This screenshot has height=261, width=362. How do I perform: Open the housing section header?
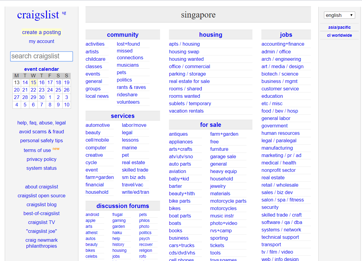pos(211,35)
